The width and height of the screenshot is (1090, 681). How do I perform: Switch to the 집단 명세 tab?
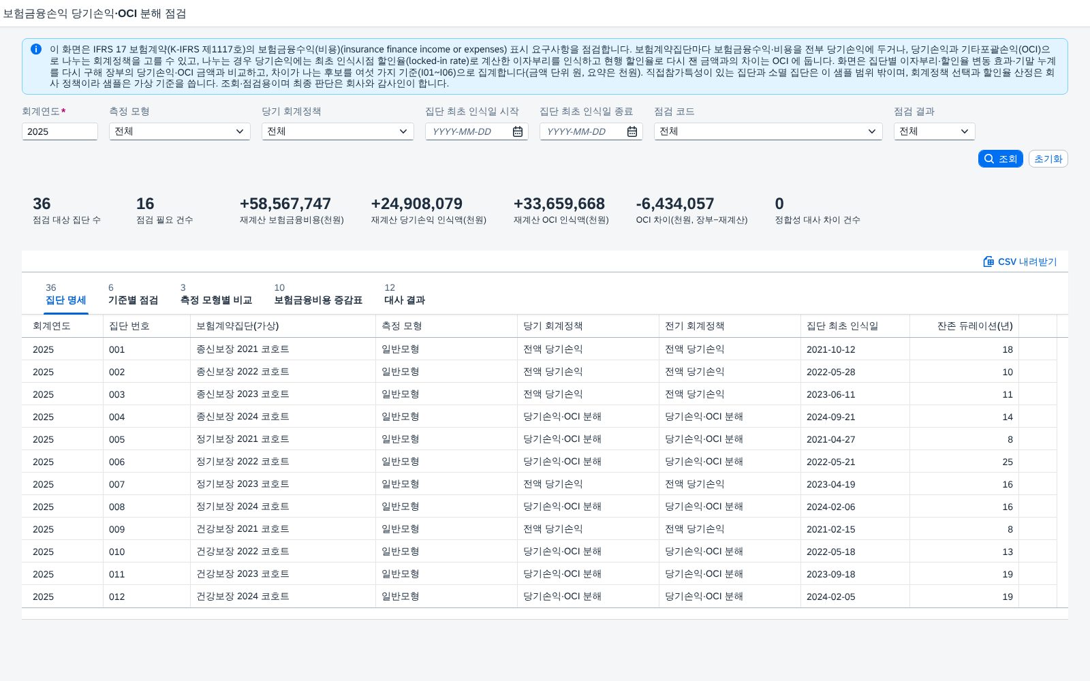point(66,294)
